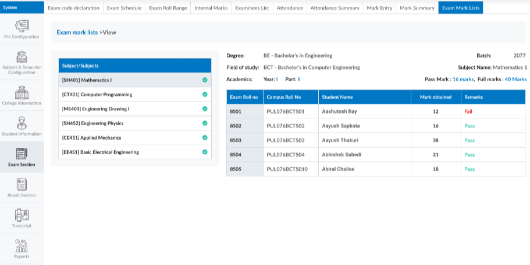Click Mark obtained column header
Image resolution: width=530 pixels, height=265 pixels.
pyautogui.click(x=436, y=97)
